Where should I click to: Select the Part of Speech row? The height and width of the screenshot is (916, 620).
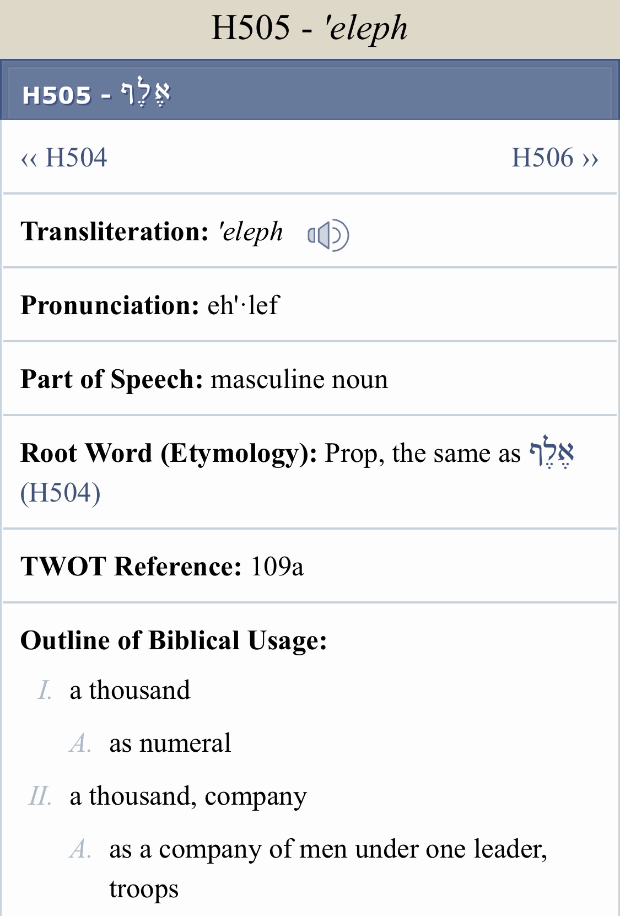(310, 379)
